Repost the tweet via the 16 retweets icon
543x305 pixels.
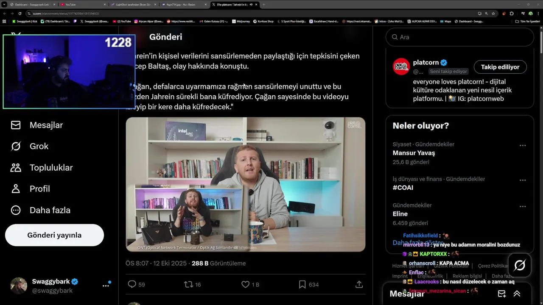point(192,284)
